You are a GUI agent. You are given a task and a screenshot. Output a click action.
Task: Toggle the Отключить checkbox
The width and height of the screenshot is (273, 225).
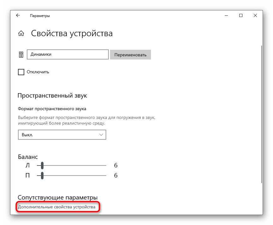tap(21, 72)
